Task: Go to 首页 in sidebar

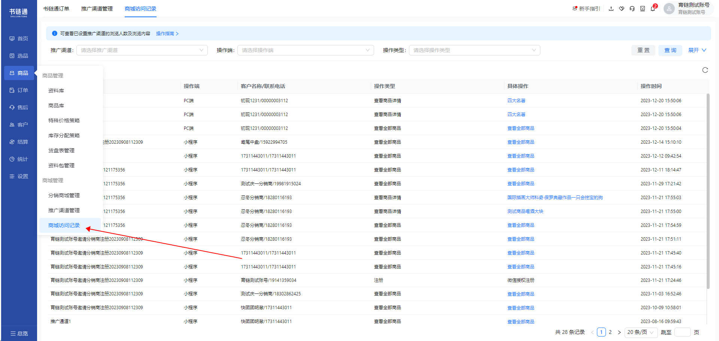Action: 19,39
